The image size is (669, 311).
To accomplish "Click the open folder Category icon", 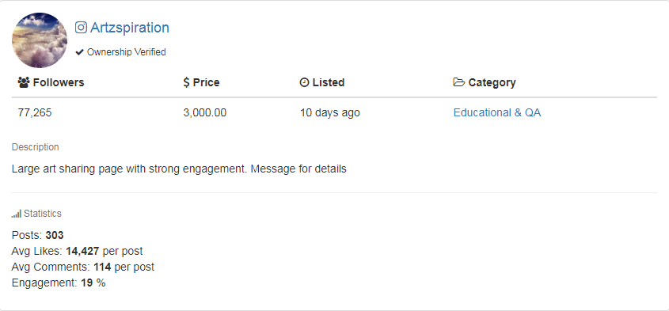I will (x=459, y=82).
